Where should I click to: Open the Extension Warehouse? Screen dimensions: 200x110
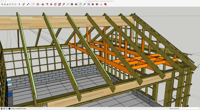[97, 4]
